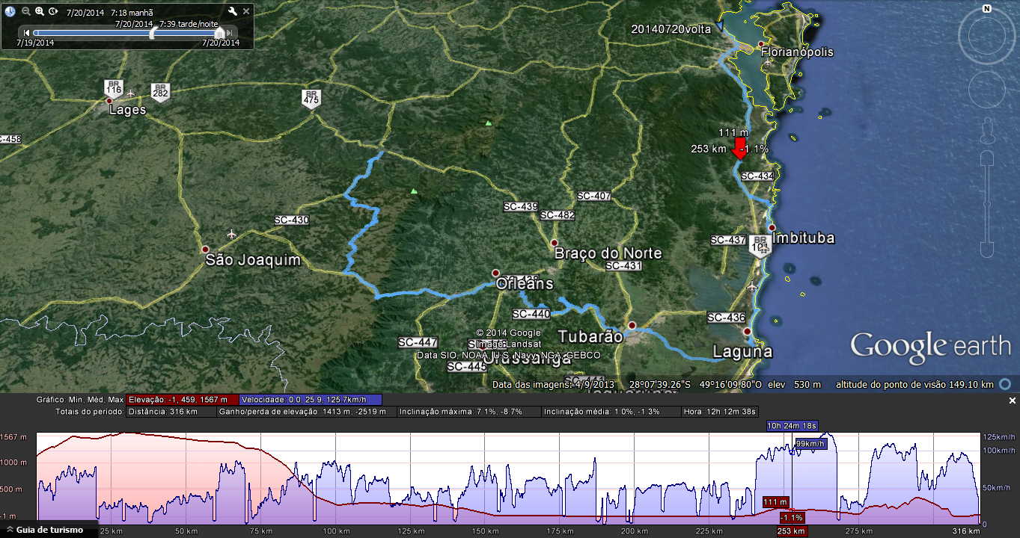This screenshot has height=538, width=1020.
Task: Close the time slider panel
Action: 246,12
